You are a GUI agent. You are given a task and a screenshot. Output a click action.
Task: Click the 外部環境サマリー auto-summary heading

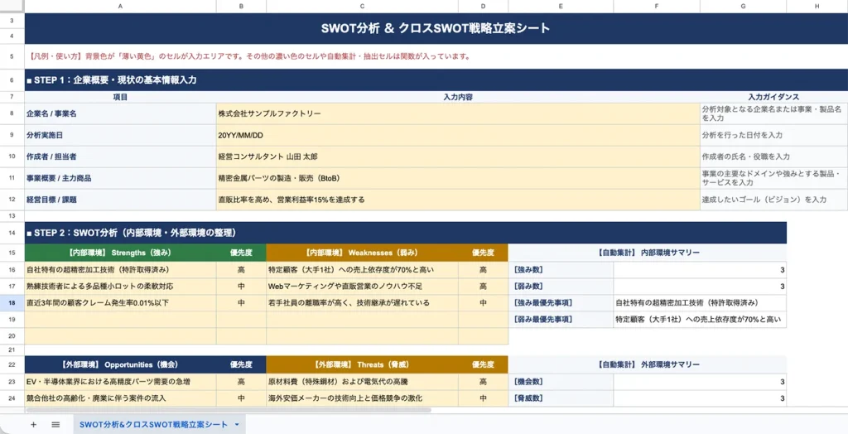click(x=648, y=364)
